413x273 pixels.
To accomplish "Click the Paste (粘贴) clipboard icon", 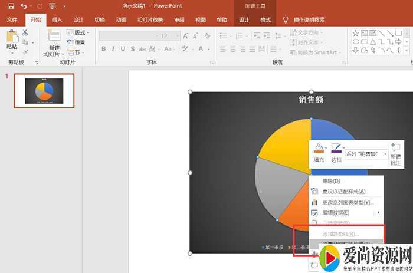I will (x=11, y=39).
